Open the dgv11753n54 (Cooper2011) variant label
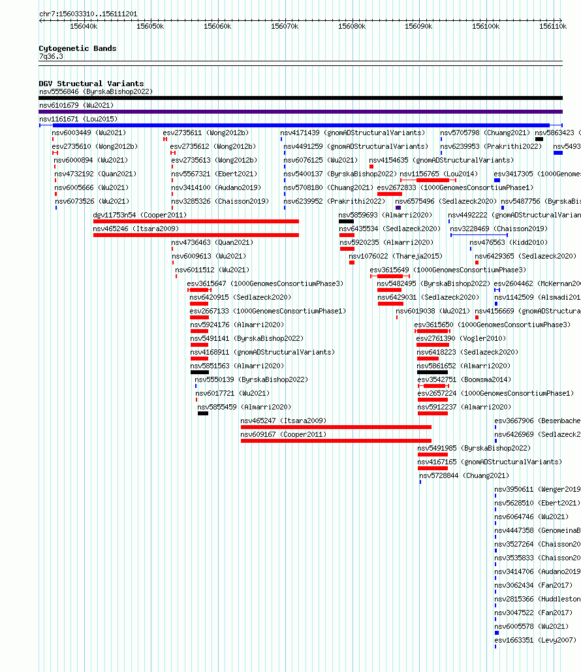Image resolution: width=581 pixels, height=672 pixels. pyautogui.click(x=140, y=215)
